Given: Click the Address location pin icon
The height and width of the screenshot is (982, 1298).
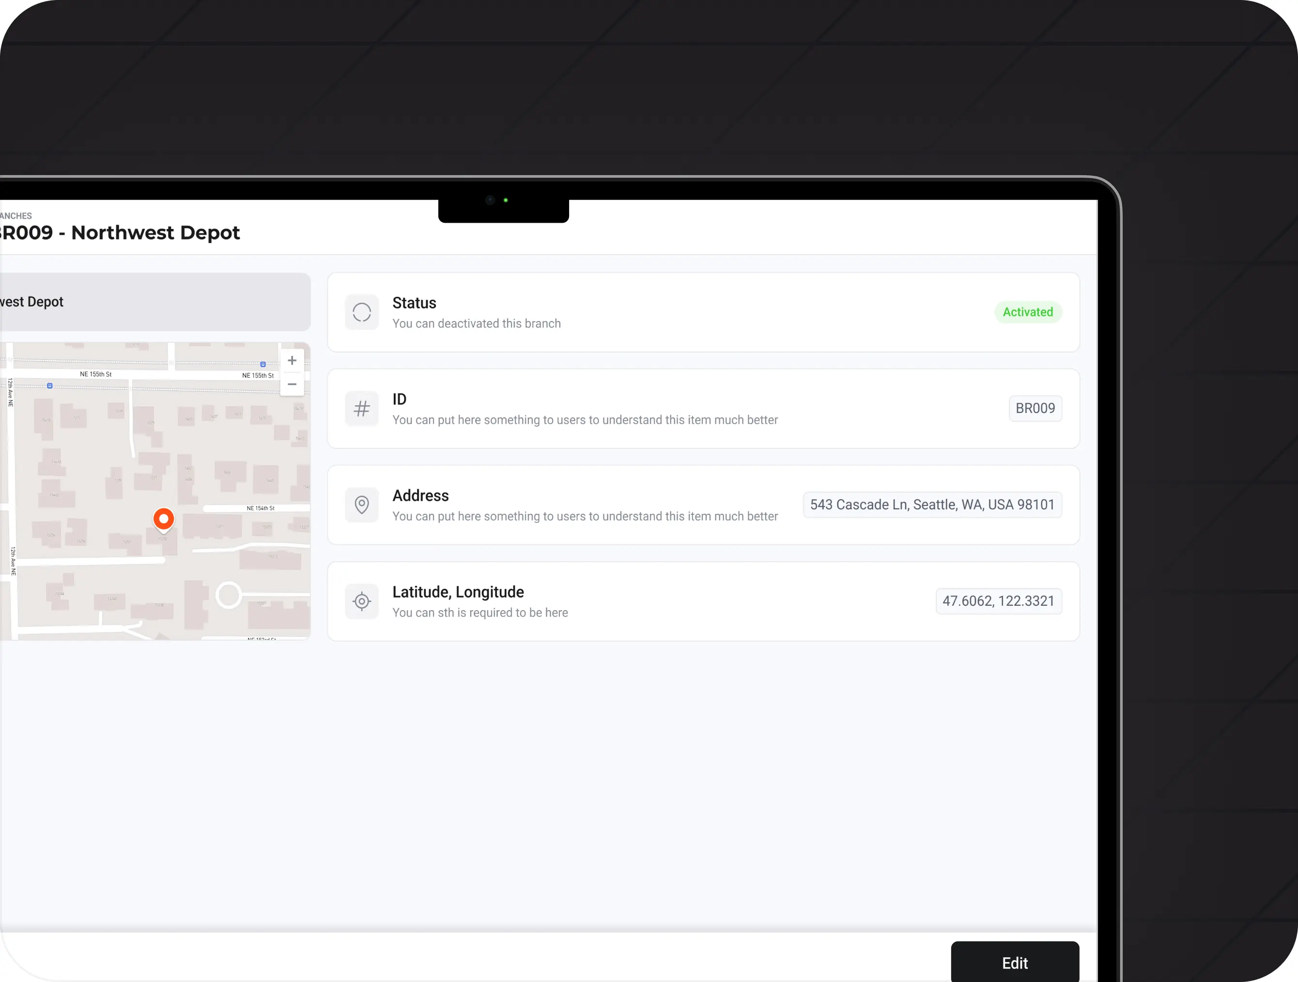Looking at the screenshot, I should 361,505.
